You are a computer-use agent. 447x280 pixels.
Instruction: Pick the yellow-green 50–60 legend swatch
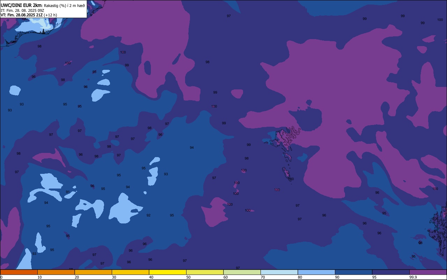pos(205,272)
